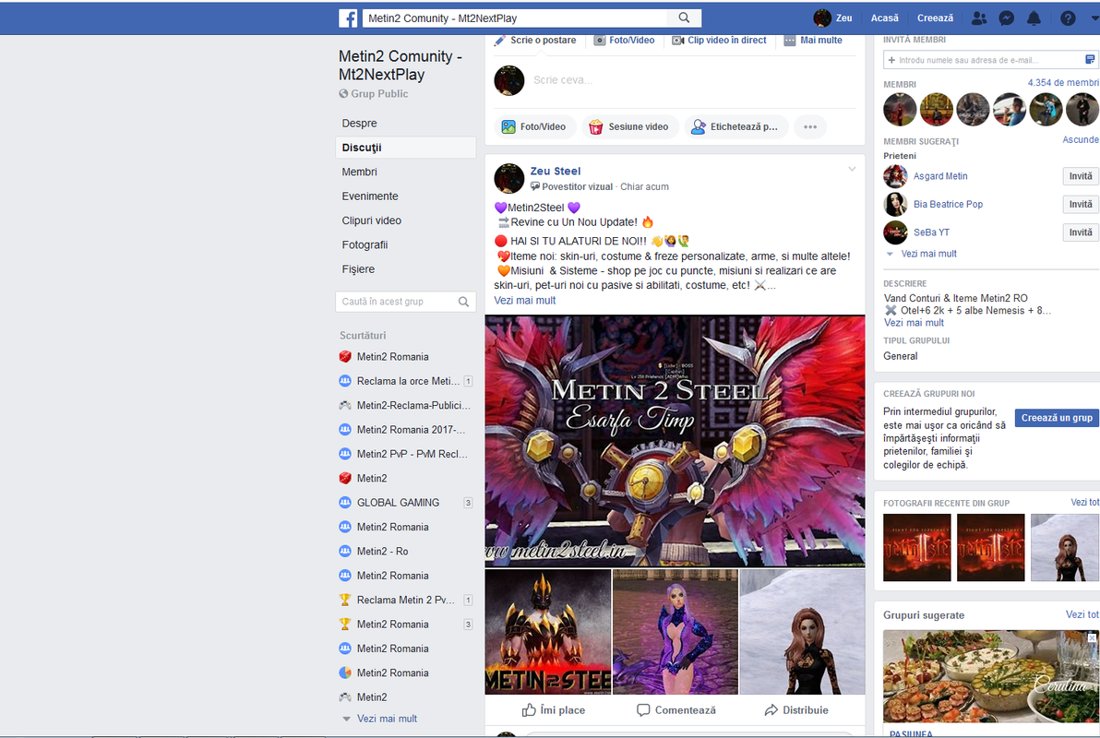Open large Metin 2 Steel post image
This screenshot has height=738, width=1100.
[675, 441]
